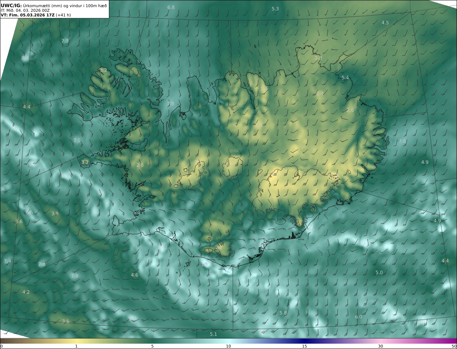This screenshot has height=349, width=457.
Task: Click the 5.8 value label on the map
Action: (283, 313)
